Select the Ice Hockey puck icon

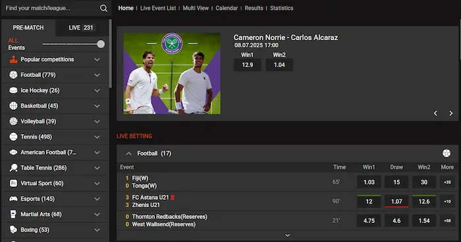pyautogui.click(x=13, y=91)
